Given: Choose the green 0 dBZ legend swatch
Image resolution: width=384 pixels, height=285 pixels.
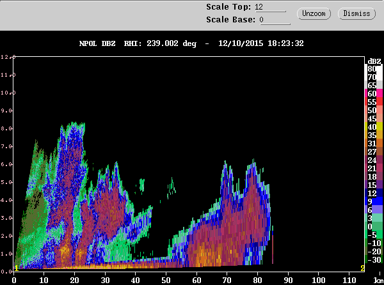Looking at the screenshot, I should 371,226.
